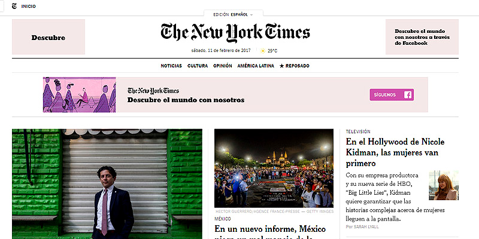
Task: Click the INICIO link
Action: tap(28, 7)
